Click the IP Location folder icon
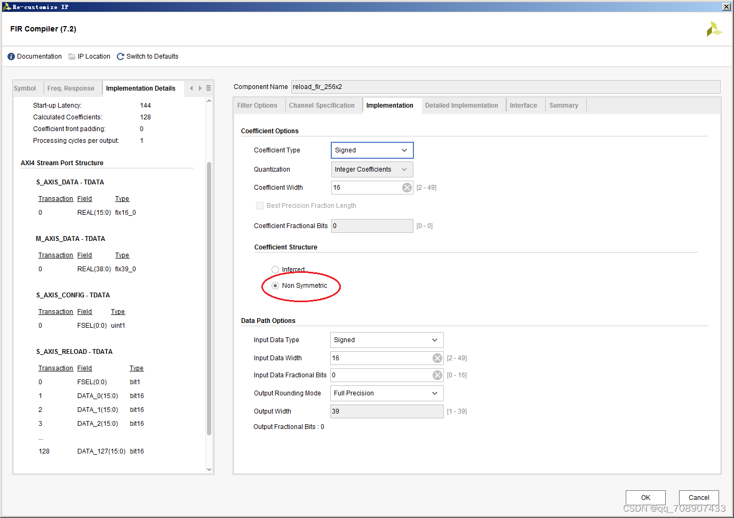734x518 pixels. pos(72,56)
